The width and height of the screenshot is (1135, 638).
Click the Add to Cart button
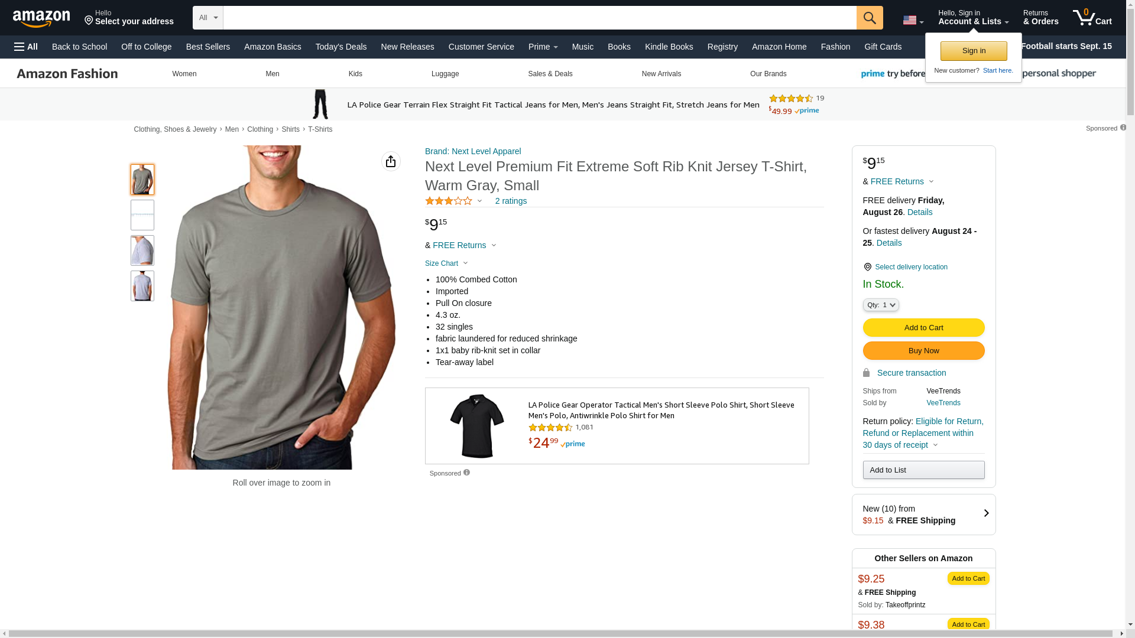click(x=923, y=328)
